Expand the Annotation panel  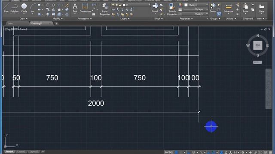pos(85,18)
